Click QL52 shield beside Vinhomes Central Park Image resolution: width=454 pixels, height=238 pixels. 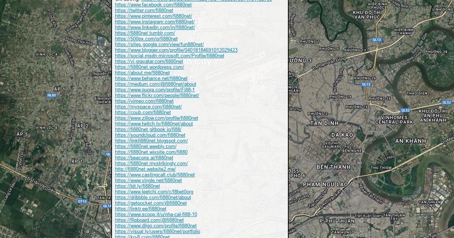point(405,110)
